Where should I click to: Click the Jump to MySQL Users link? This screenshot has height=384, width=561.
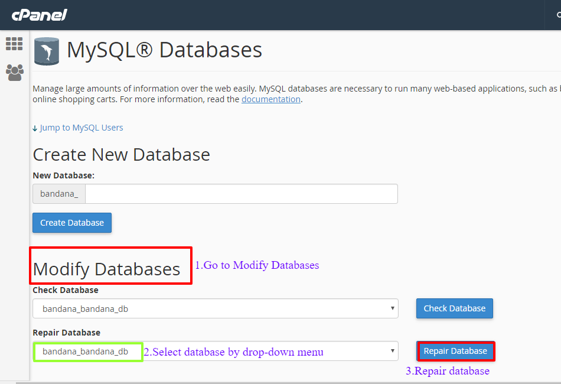click(81, 128)
